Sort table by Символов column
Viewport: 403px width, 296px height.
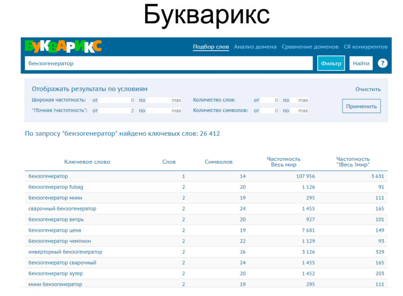point(218,162)
